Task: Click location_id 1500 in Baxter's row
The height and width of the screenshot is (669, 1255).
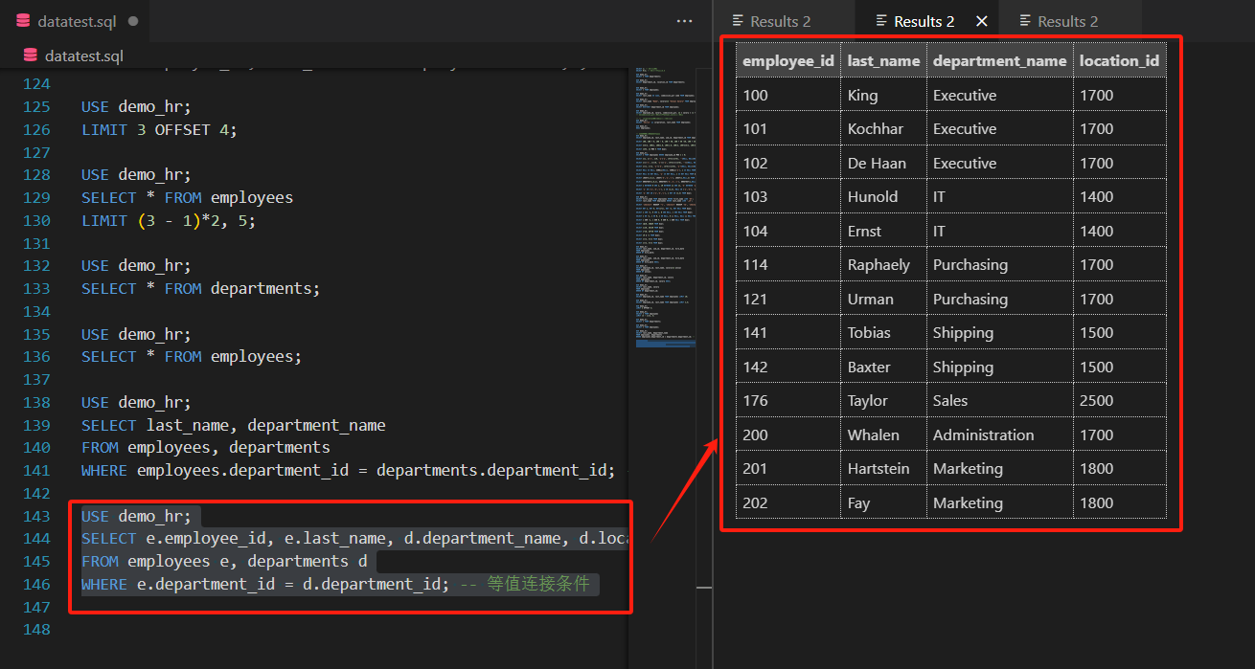Action: pyautogui.click(x=1119, y=367)
